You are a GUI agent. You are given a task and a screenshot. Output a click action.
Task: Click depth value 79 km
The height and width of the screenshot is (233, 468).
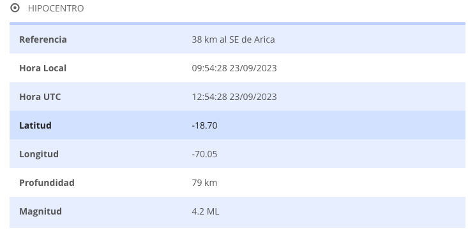(204, 183)
